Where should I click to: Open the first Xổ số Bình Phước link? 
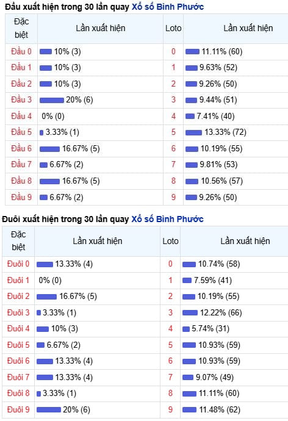(167, 7)
